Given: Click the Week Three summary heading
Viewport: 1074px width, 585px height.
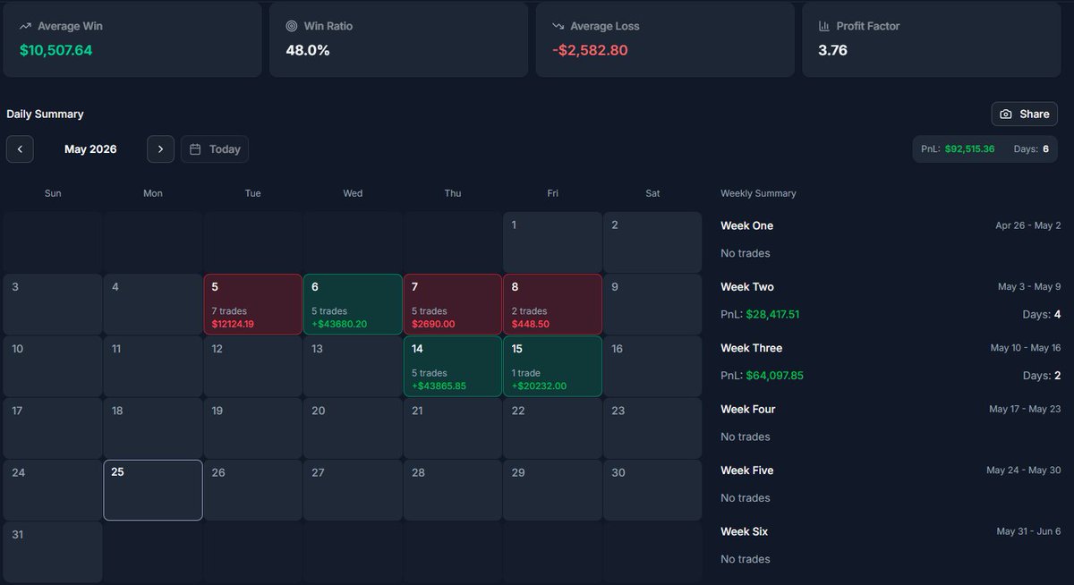Looking at the screenshot, I should (752, 348).
